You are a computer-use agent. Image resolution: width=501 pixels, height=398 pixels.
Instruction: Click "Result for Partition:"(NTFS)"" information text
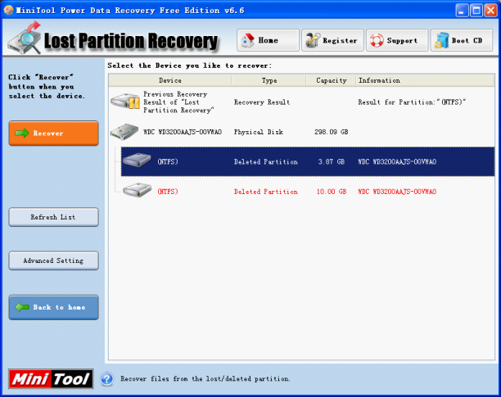[412, 102]
